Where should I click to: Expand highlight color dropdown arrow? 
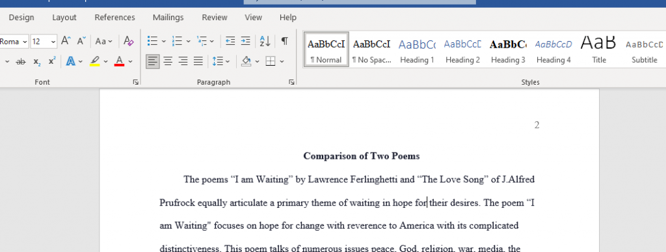tap(106, 62)
